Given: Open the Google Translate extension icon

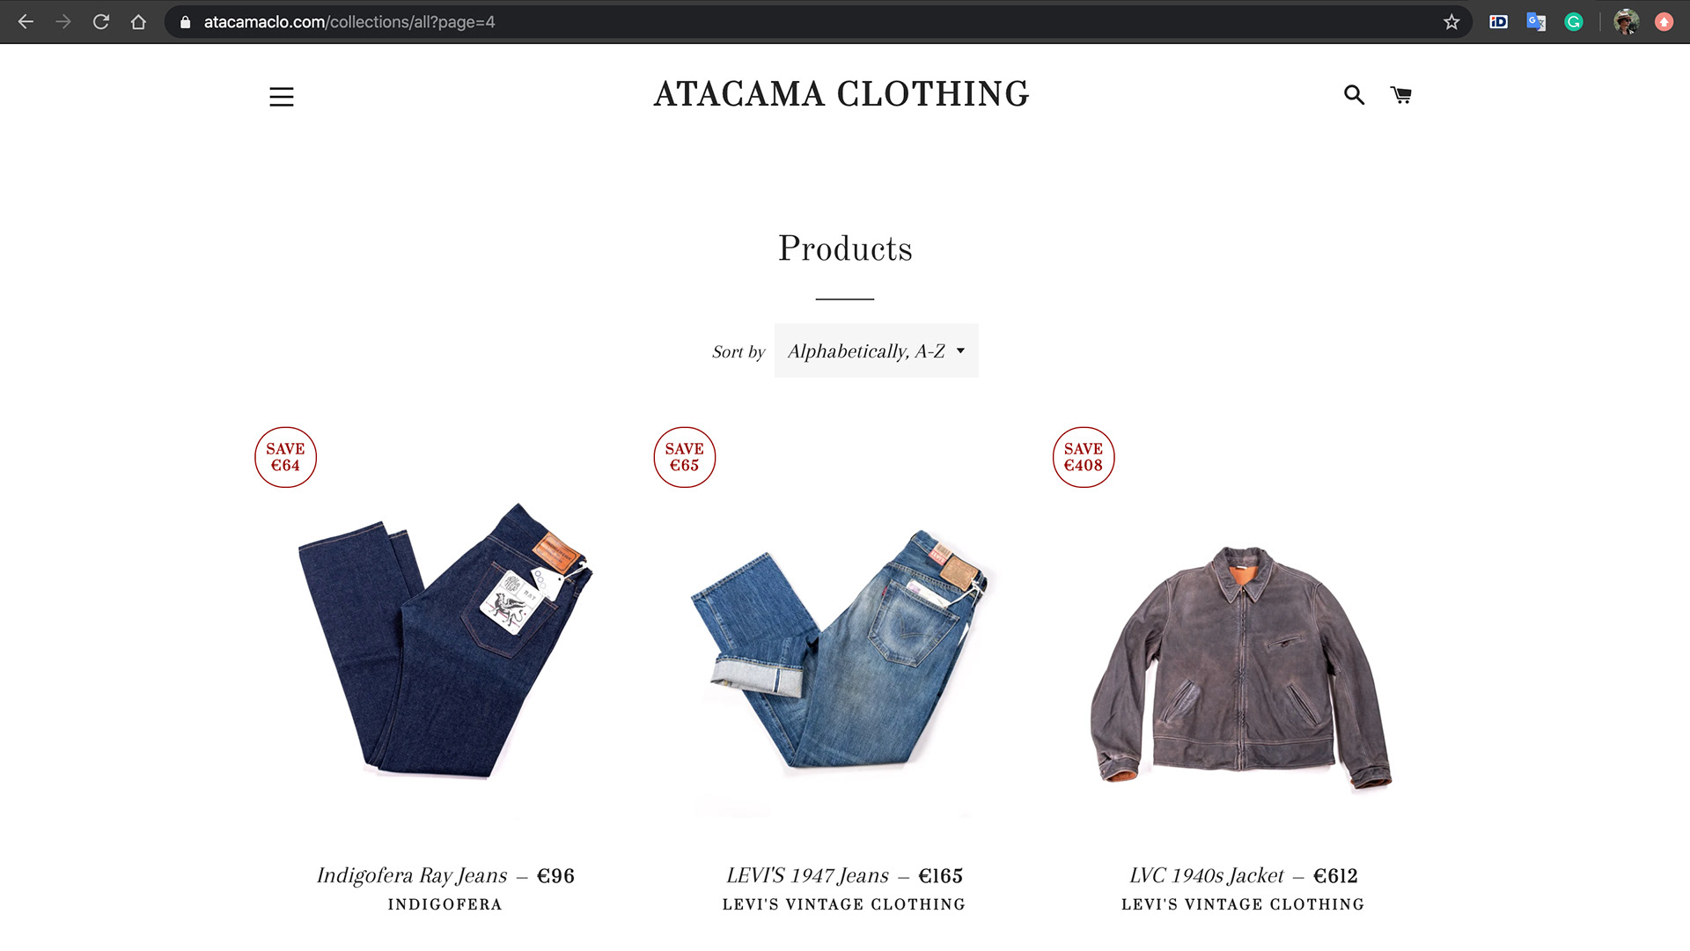Looking at the screenshot, I should point(1536,22).
